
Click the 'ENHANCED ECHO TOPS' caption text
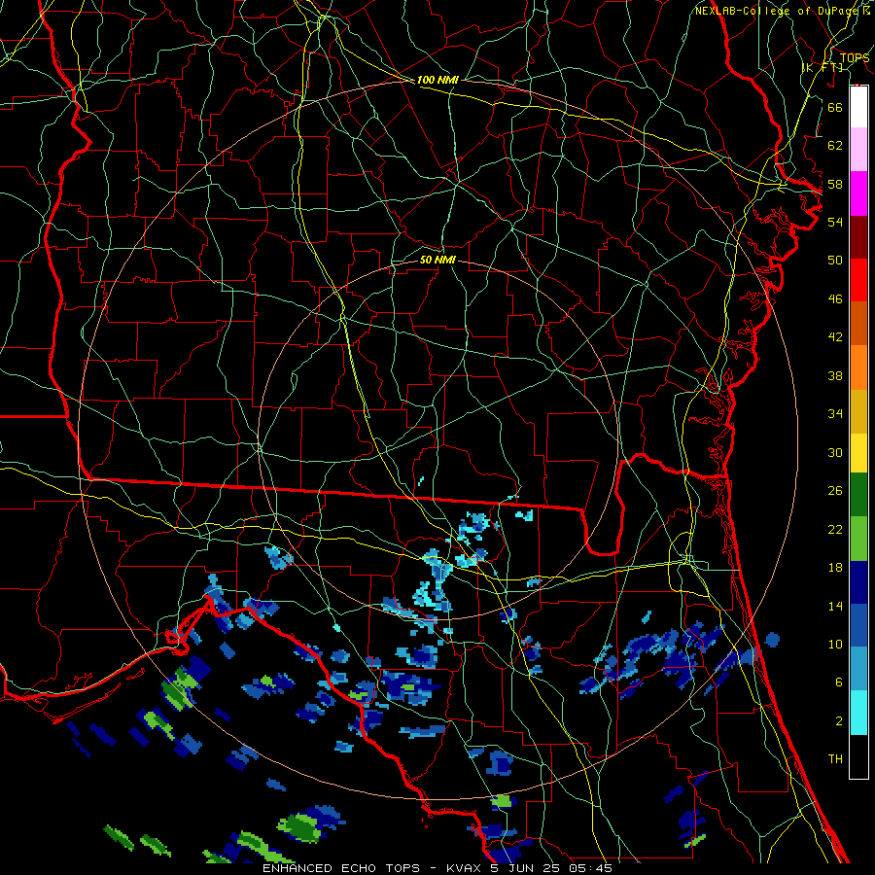(341, 868)
